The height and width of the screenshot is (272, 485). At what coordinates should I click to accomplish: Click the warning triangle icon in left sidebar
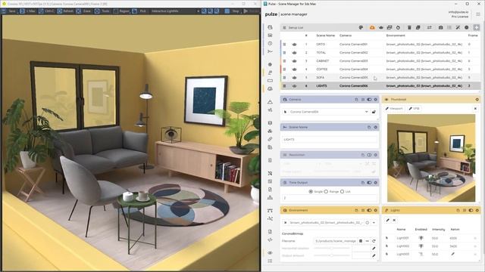pyautogui.click(x=270, y=101)
